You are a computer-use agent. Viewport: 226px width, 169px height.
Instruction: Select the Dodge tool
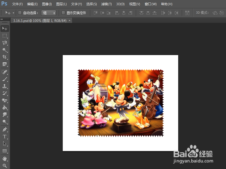coord(5,122)
